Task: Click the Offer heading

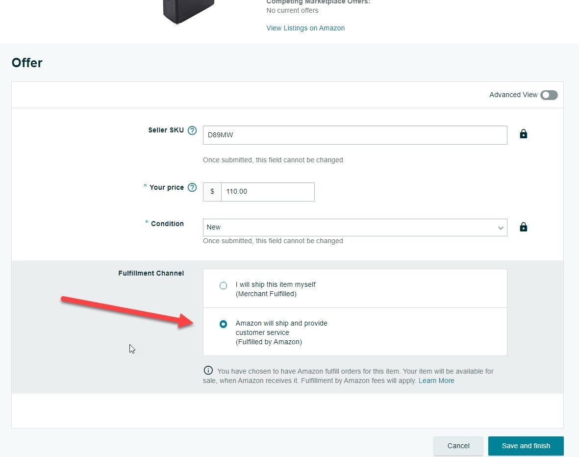Action: 27,63
